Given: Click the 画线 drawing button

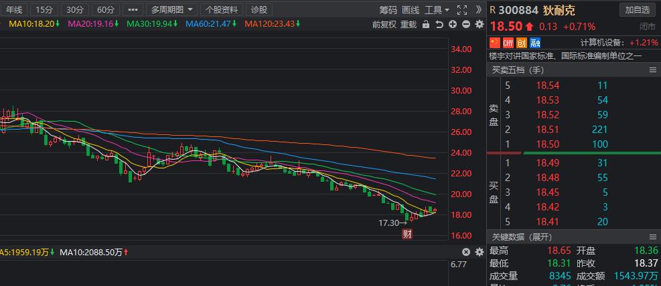Looking at the screenshot, I should (411, 9).
